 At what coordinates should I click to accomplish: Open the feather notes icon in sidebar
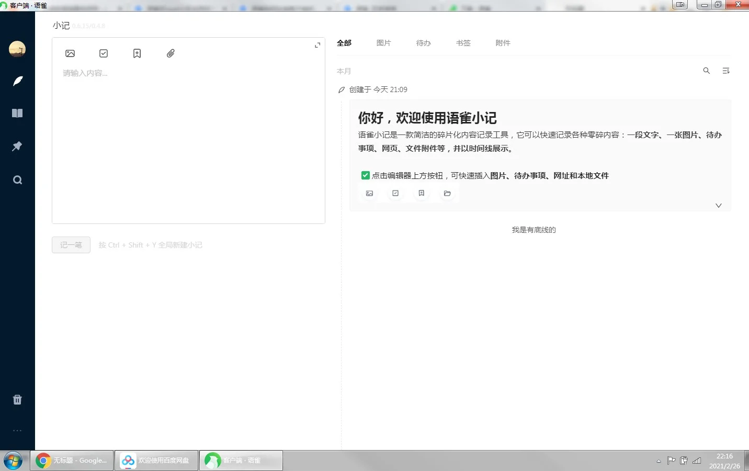pos(18,81)
